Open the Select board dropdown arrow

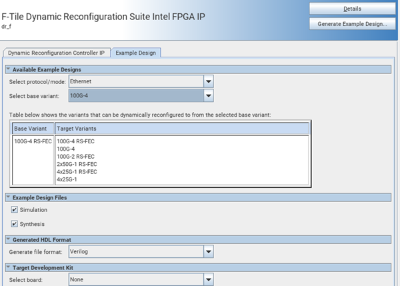[x=209, y=279]
